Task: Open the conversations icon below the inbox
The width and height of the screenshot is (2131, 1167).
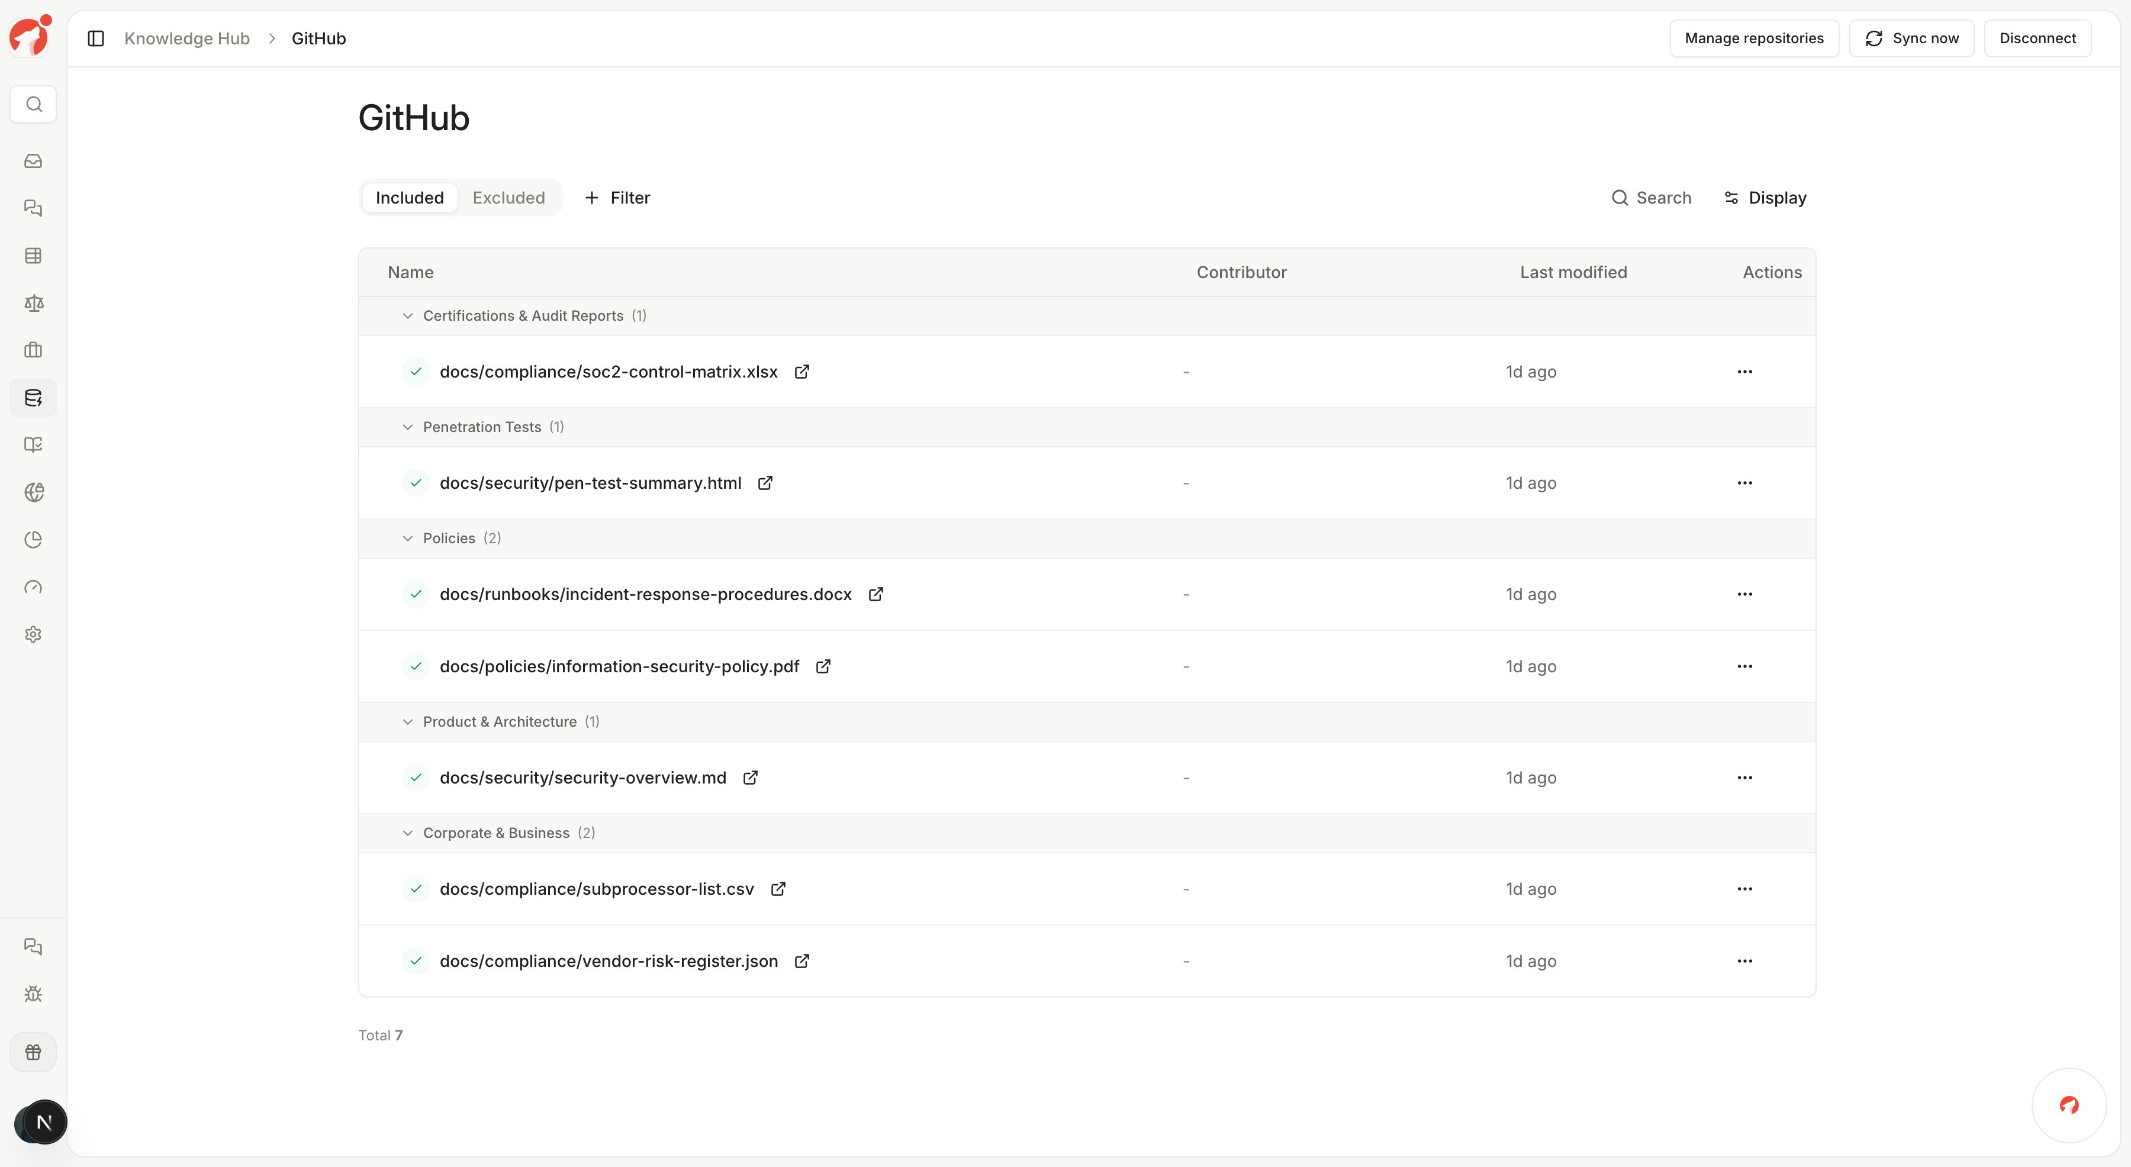Action: click(x=33, y=208)
